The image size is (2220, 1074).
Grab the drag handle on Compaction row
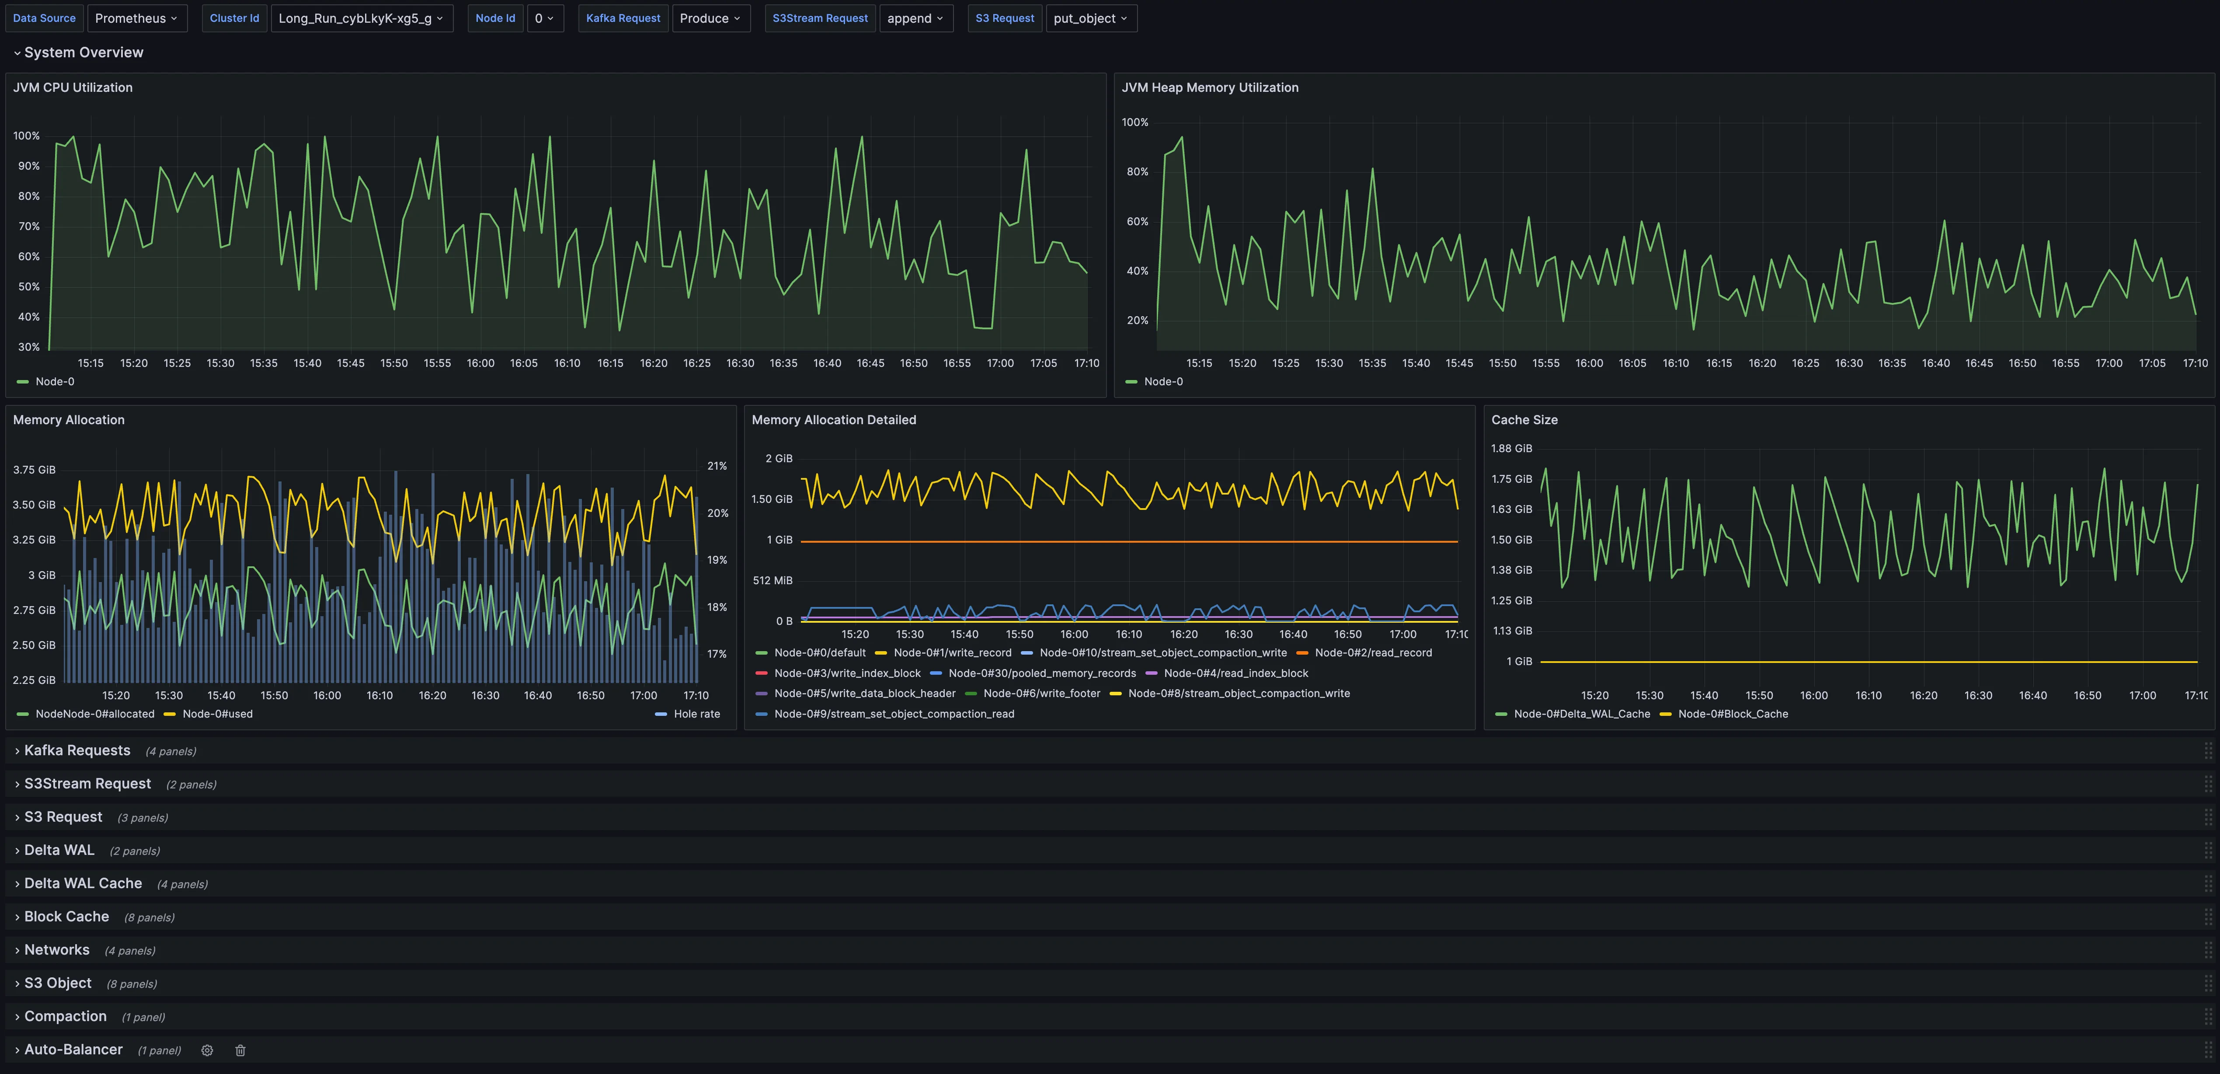2208,1016
